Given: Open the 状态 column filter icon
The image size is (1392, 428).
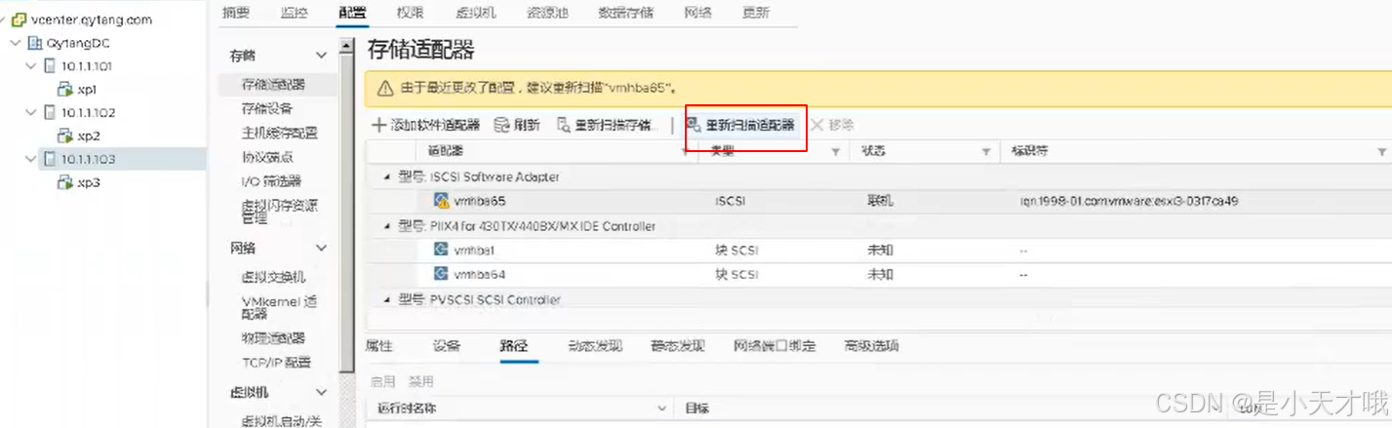Looking at the screenshot, I should (x=986, y=152).
